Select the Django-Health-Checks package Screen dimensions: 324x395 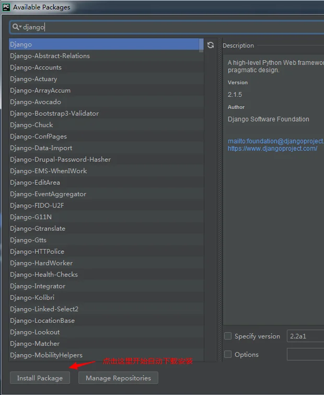(x=107, y=274)
